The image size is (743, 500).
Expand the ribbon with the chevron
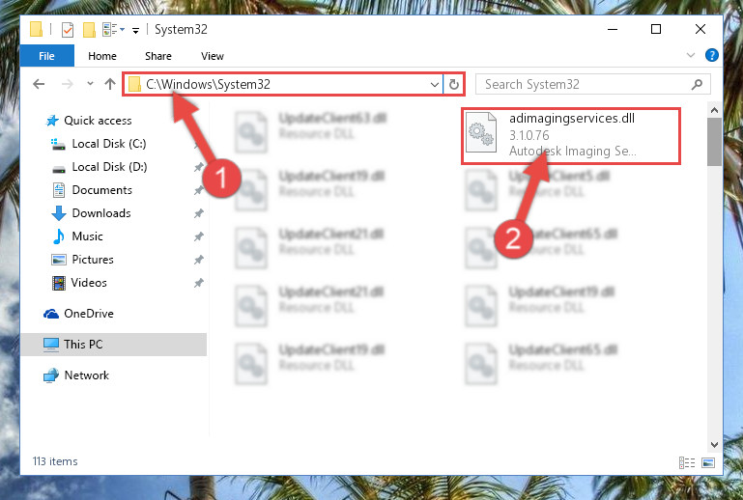(691, 55)
